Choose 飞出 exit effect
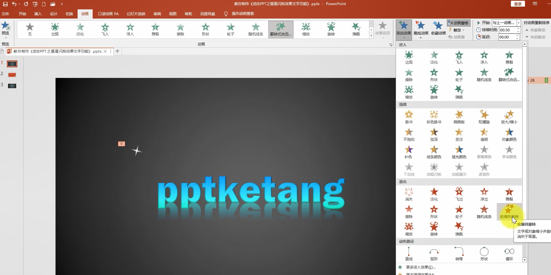Viewport: 551px width, 275px height. (x=459, y=194)
